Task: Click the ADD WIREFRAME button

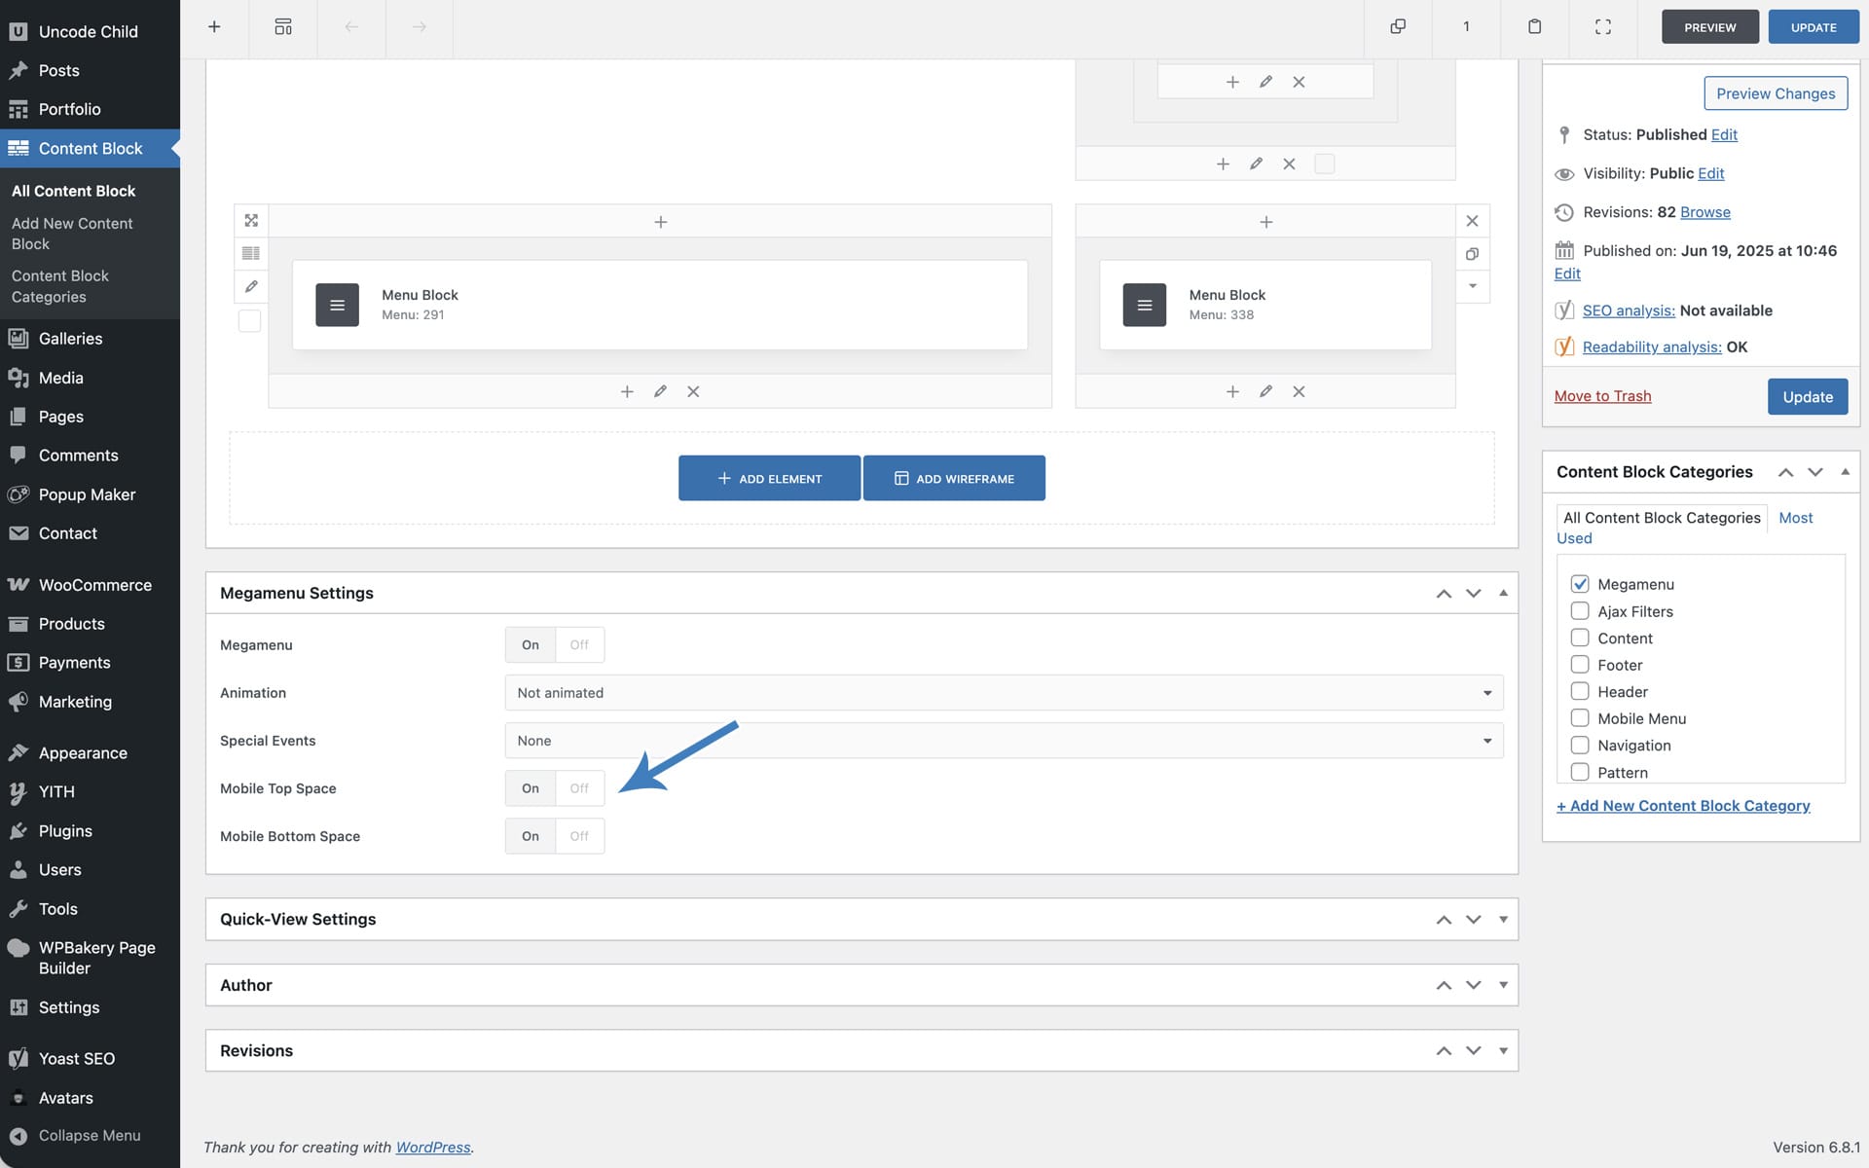Action: [954, 479]
